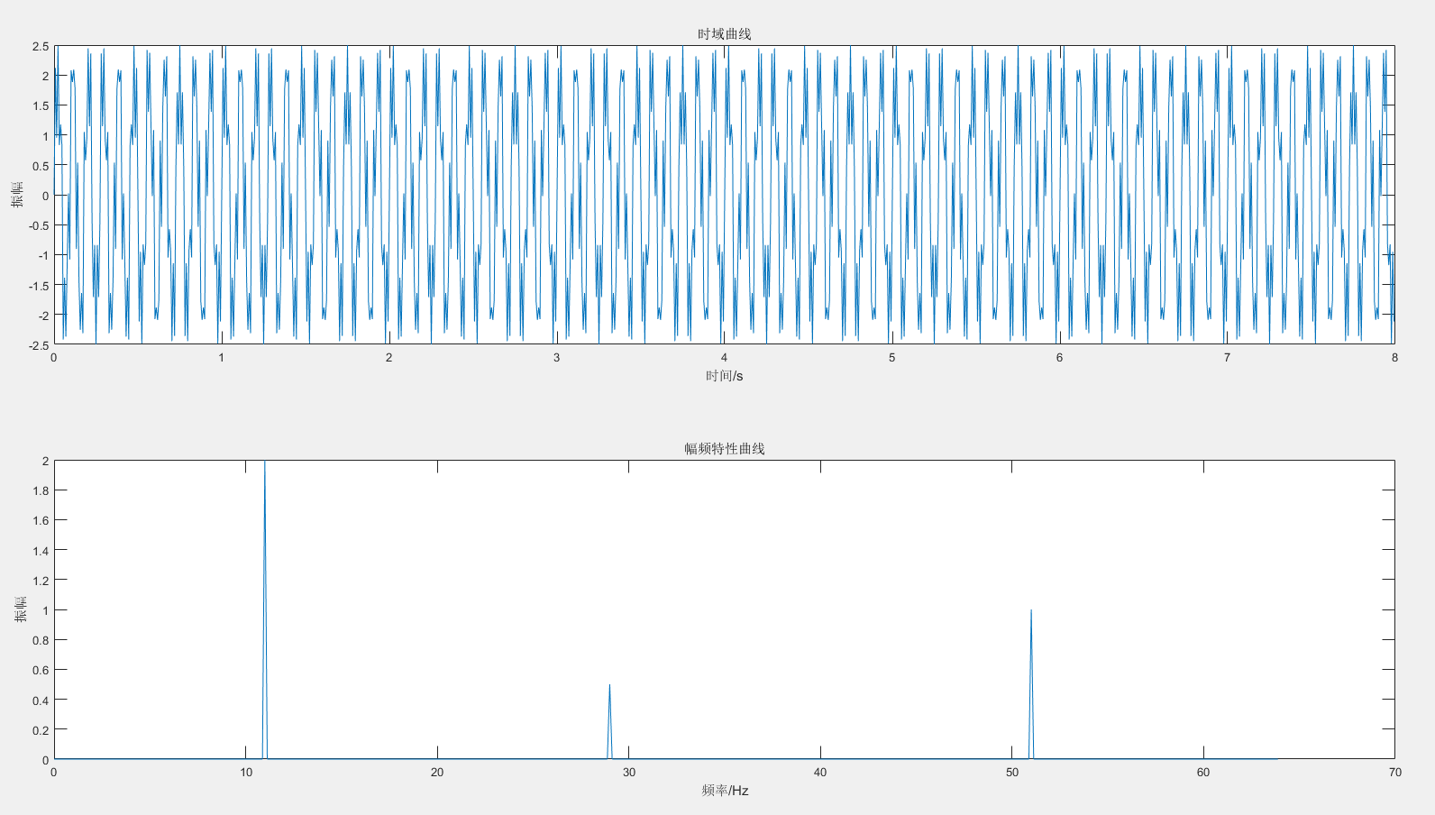
Task: Click the "60" tick label on the frequency axis
Action: click(x=1203, y=773)
